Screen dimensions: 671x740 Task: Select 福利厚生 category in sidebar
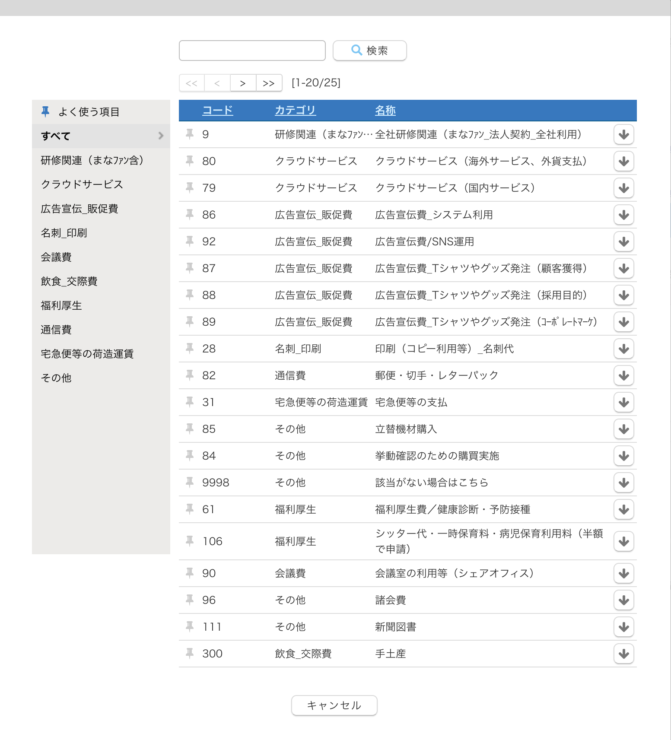(x=61, y=305)
